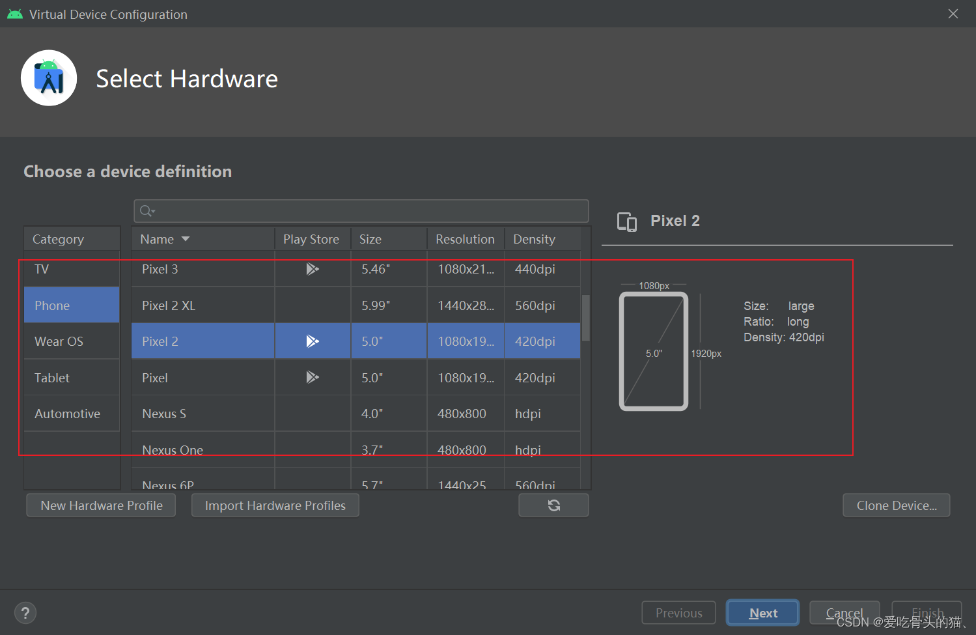Click the 5.46" size cell
The width and height of the screenshot is (976, 635).
click(389, 269)
